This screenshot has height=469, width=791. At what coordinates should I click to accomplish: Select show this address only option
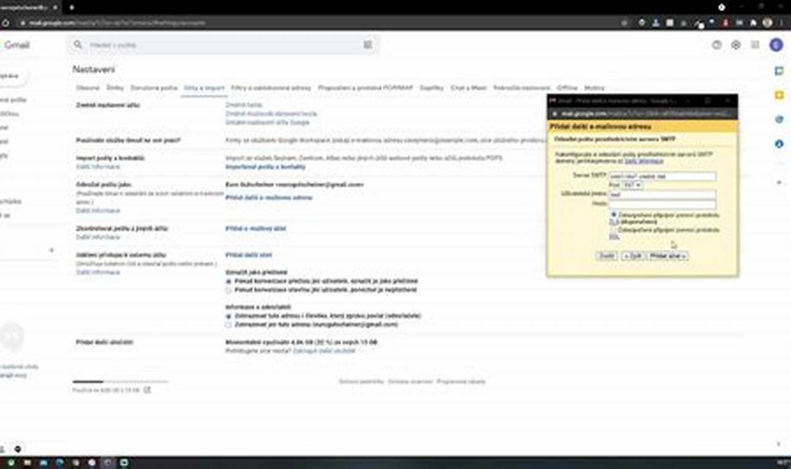[229, 325]
